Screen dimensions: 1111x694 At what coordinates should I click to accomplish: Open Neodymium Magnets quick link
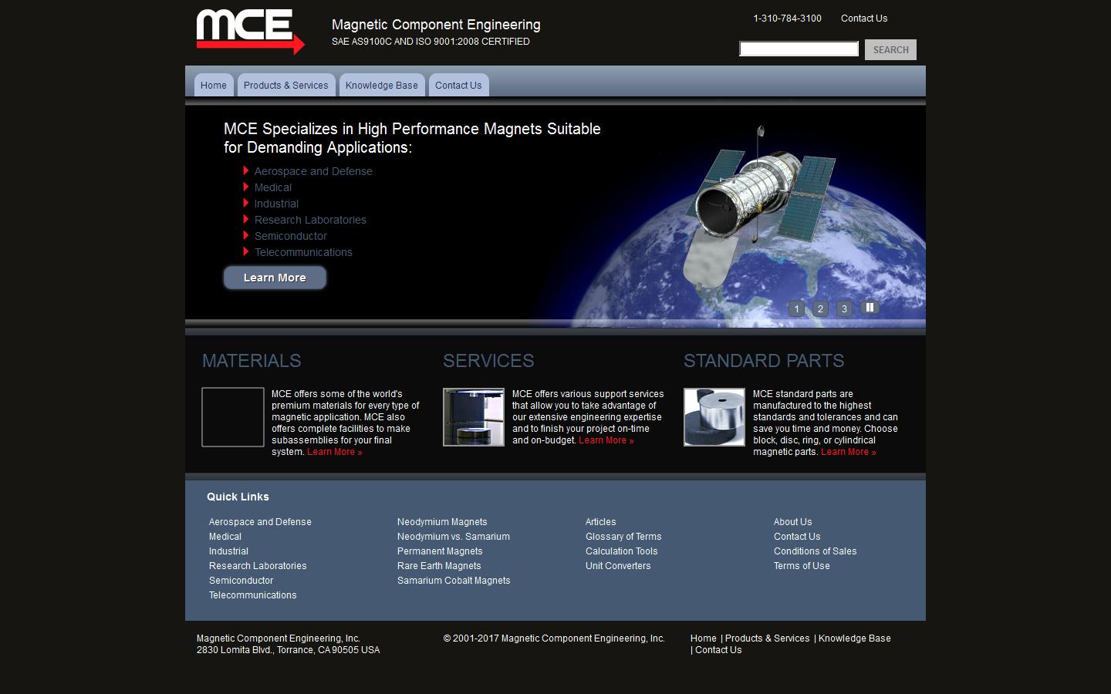click(x=442, y=522)
